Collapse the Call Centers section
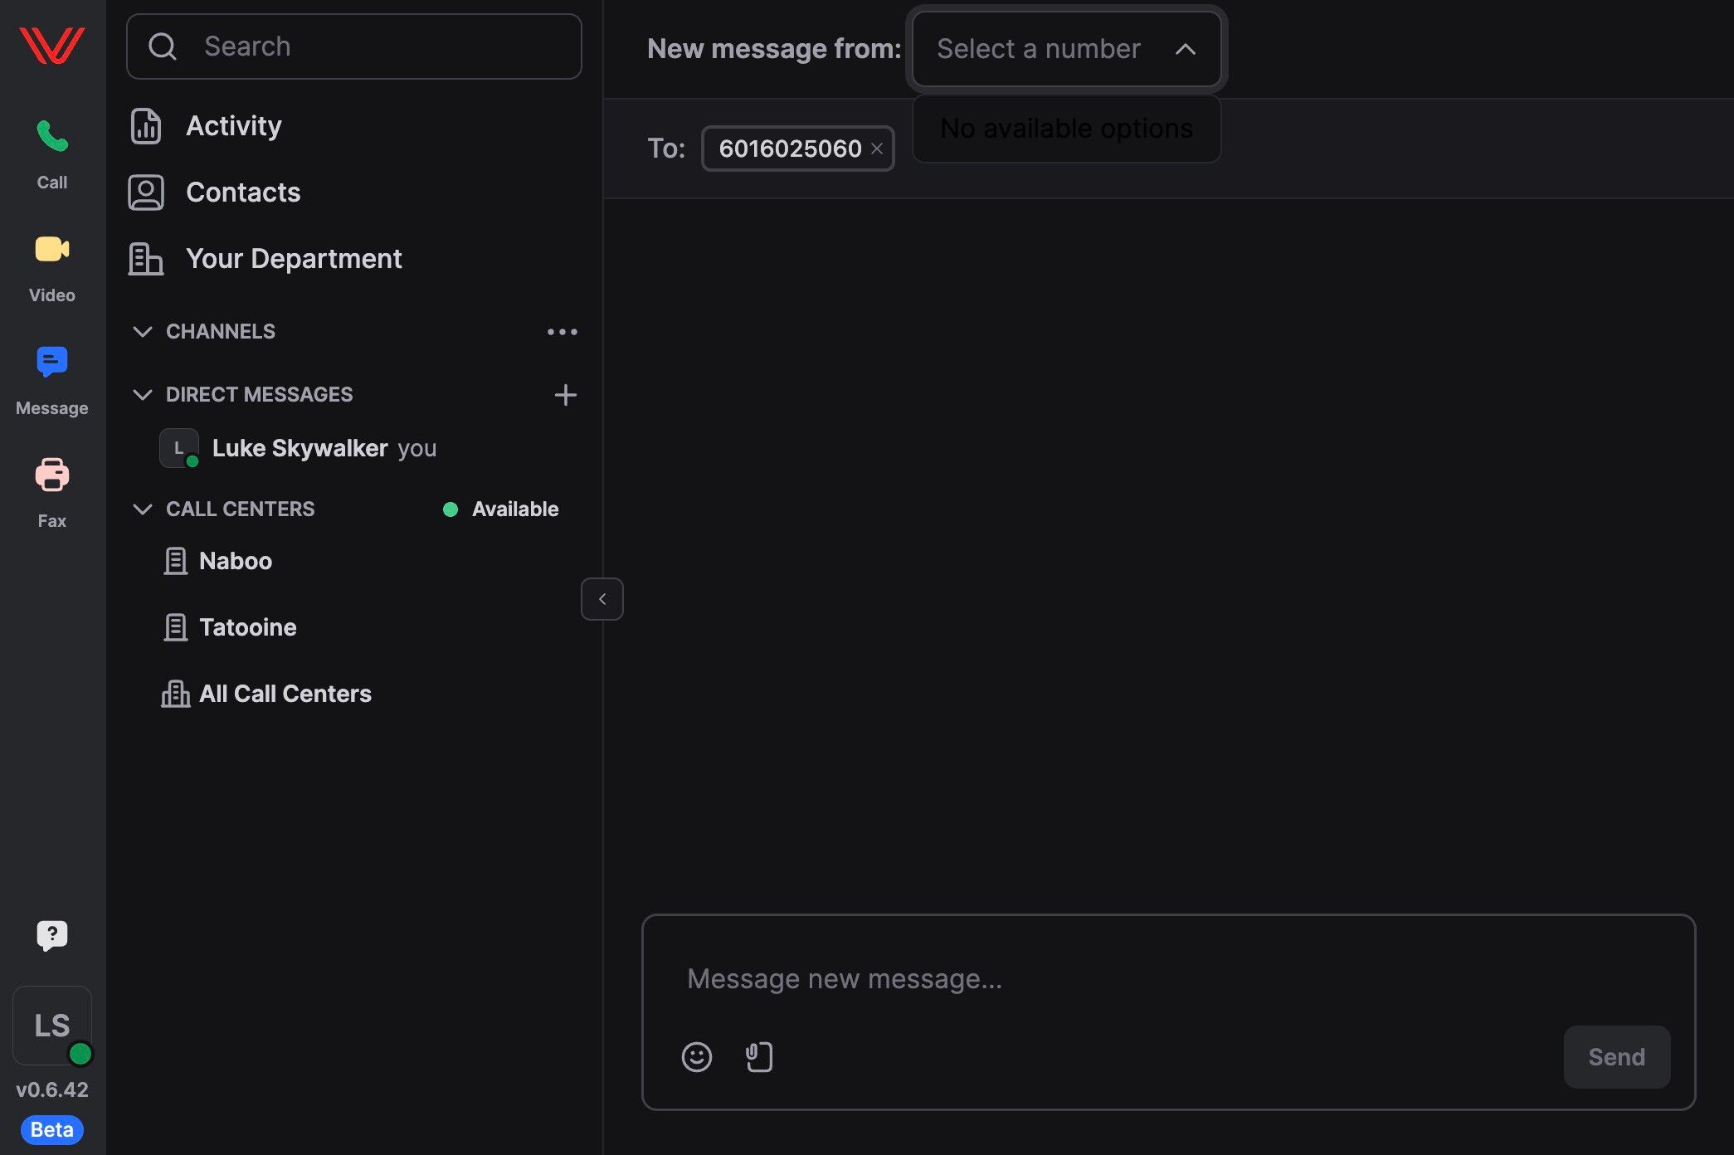The height and width of the screenshot is (1155, 1734). pyautogui.click(x=143, y=509)
